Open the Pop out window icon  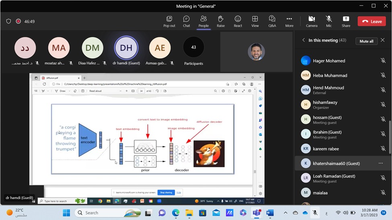click(169, 21)
